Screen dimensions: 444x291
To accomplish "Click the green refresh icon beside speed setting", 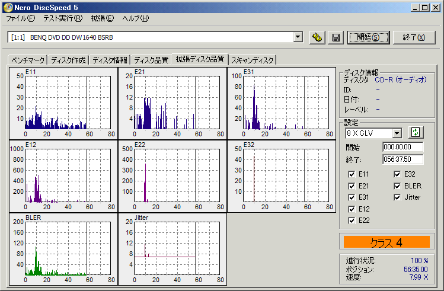I will 416,133.
